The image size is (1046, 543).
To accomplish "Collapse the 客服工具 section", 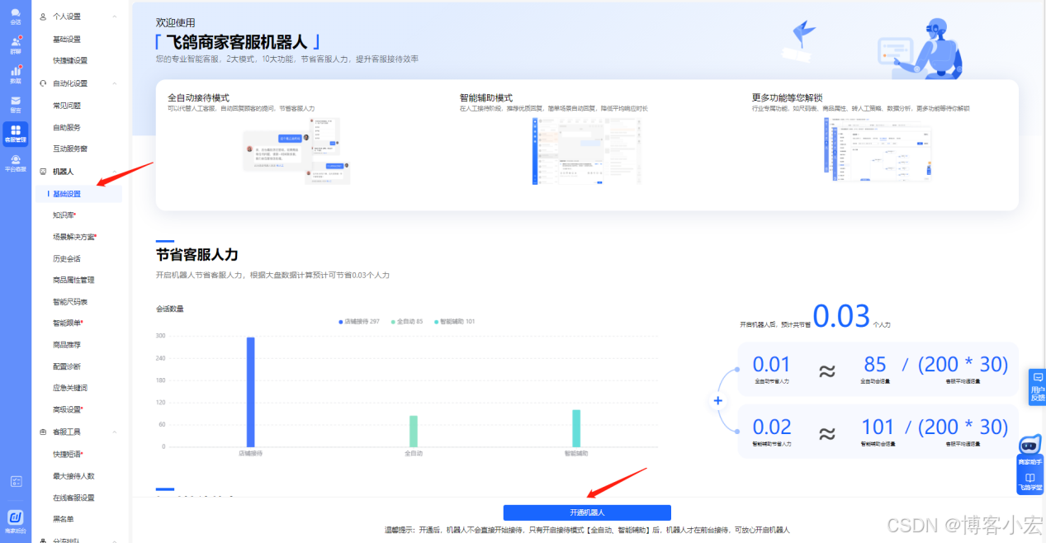I will 114,432.
